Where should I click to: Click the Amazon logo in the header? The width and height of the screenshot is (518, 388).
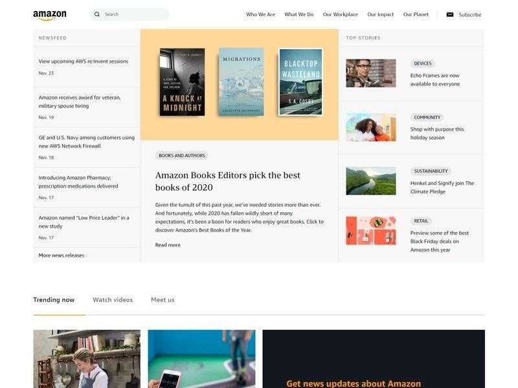[x=49, y=15]
